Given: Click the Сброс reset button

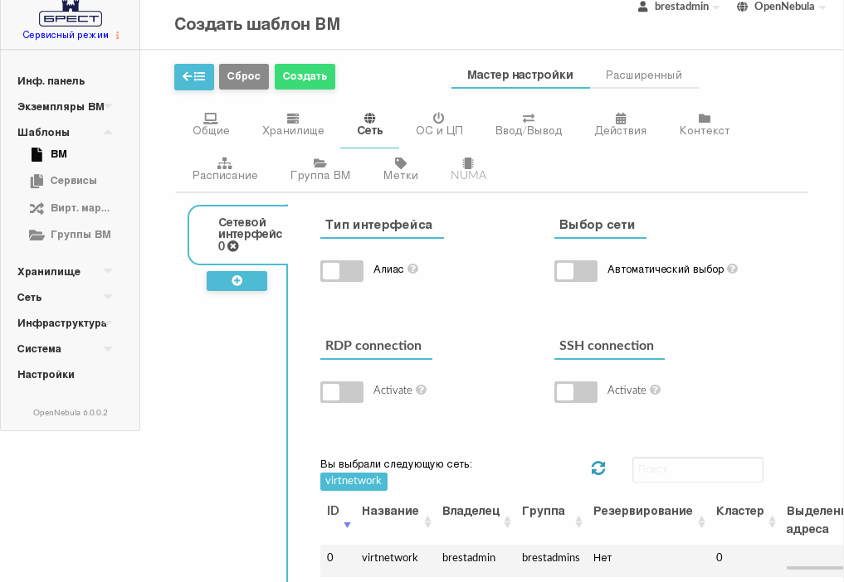Looking at the screenshot, I should 244,76.
